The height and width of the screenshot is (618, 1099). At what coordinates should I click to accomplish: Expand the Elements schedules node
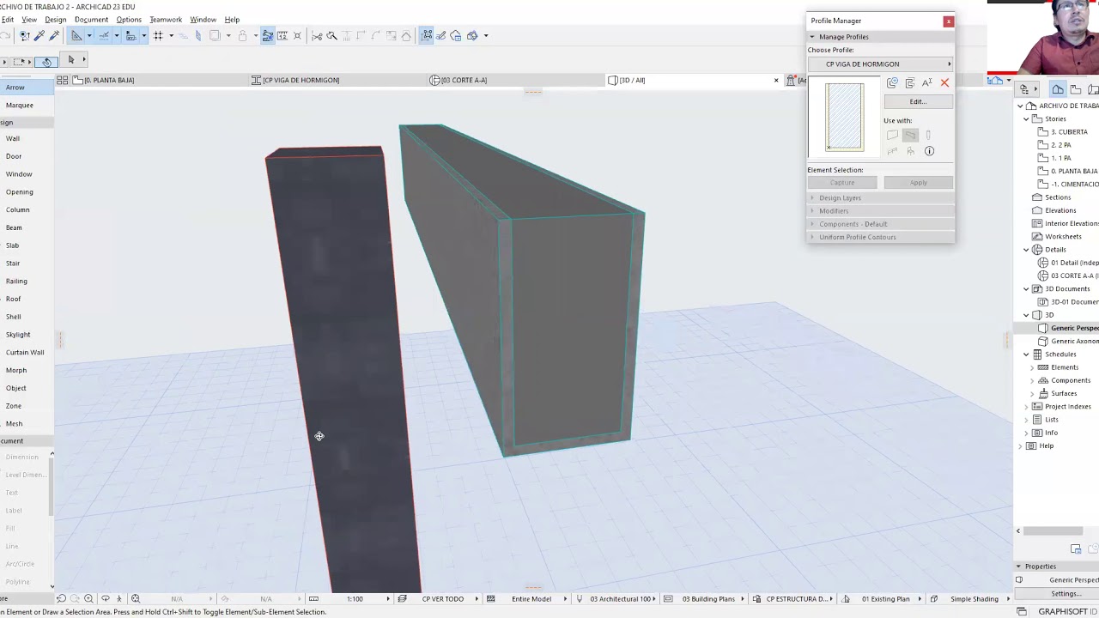click(1032, 367)
